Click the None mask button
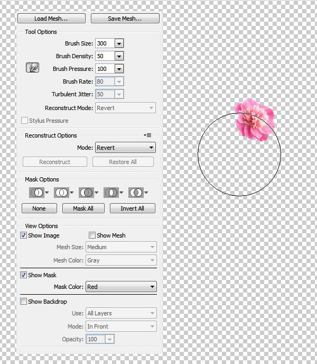 click(x=39, y=208)
